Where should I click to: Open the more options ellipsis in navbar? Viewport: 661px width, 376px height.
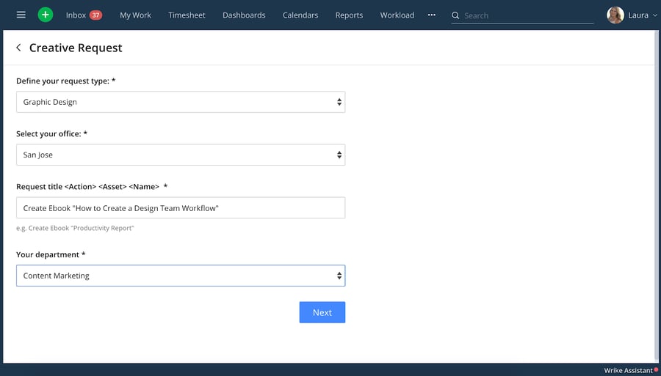click(x=431, y=15)
